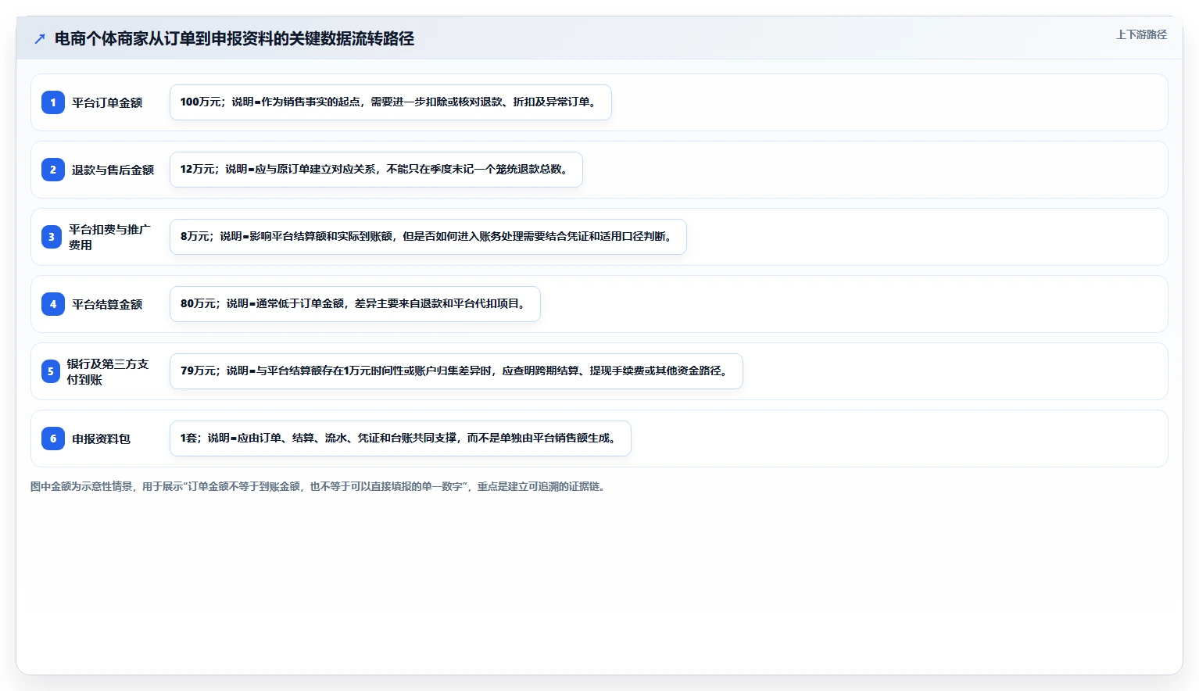Click the title 电商个体商家从订单到申报资料的关键数据流转路径
The image size is (1199, 691).
tap(234, 38)
